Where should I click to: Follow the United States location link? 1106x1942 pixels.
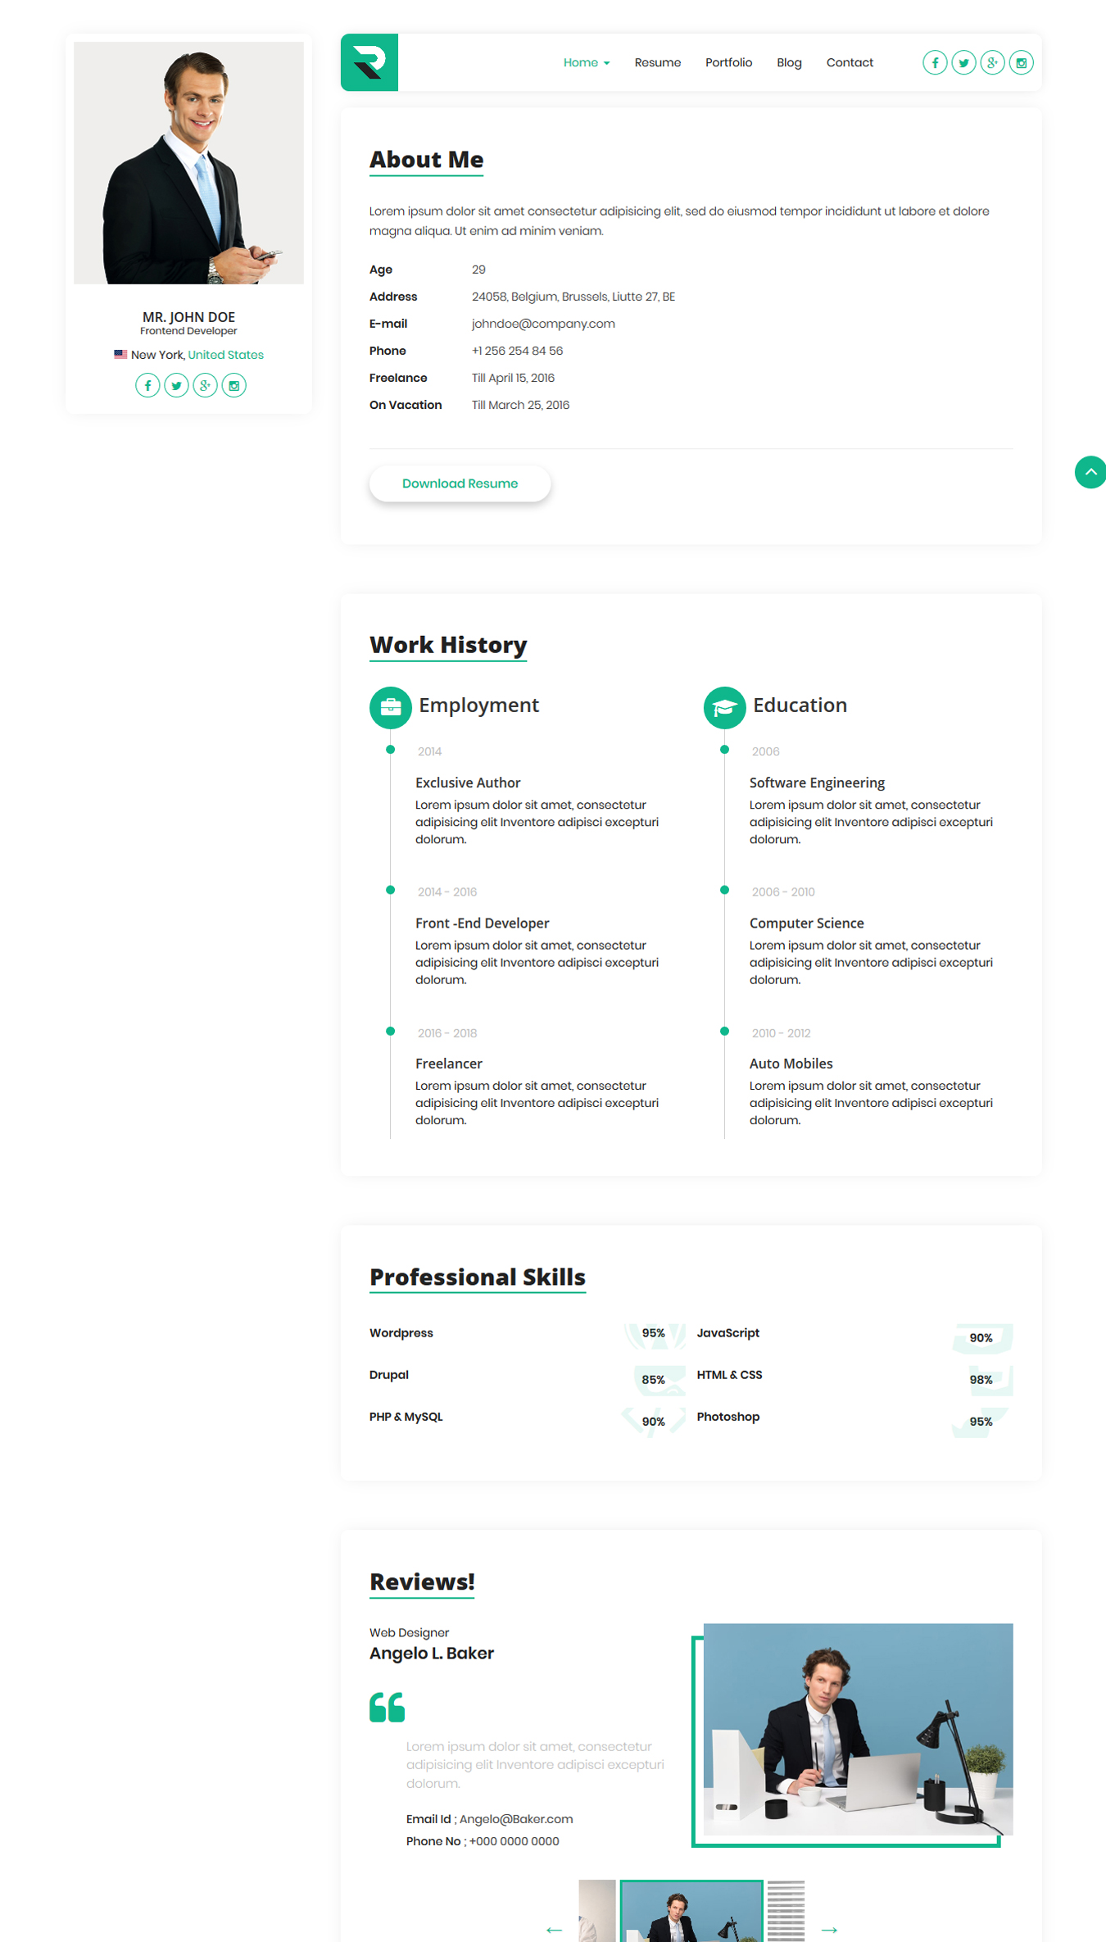225,355
